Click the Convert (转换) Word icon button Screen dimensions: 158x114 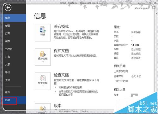point(43,33)
